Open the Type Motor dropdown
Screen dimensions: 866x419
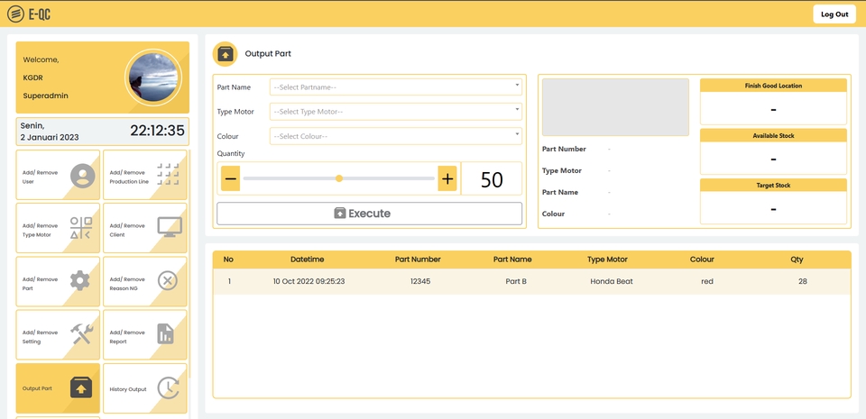(395, 112)
